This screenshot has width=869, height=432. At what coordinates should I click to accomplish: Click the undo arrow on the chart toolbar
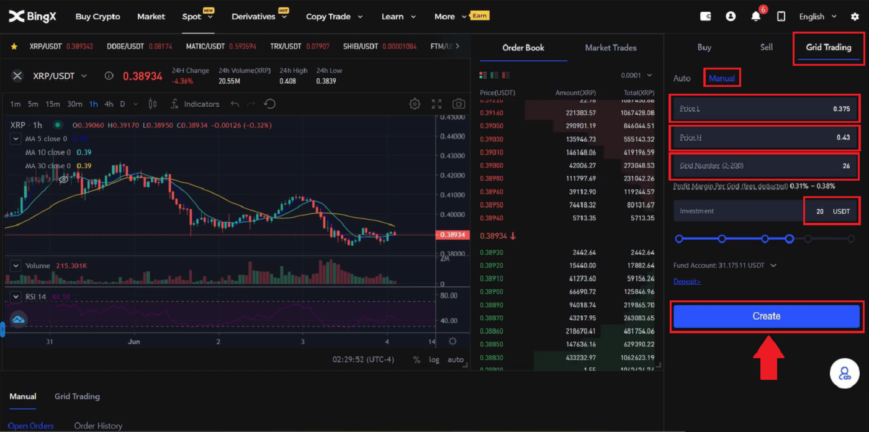click(235, 104)
